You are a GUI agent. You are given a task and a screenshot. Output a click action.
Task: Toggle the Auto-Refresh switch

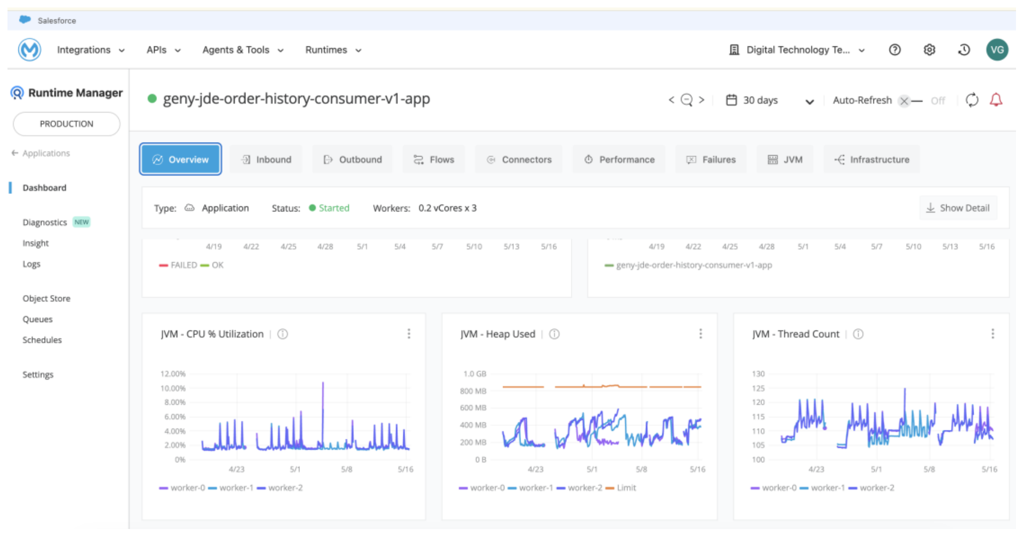[x=910, y=101]
